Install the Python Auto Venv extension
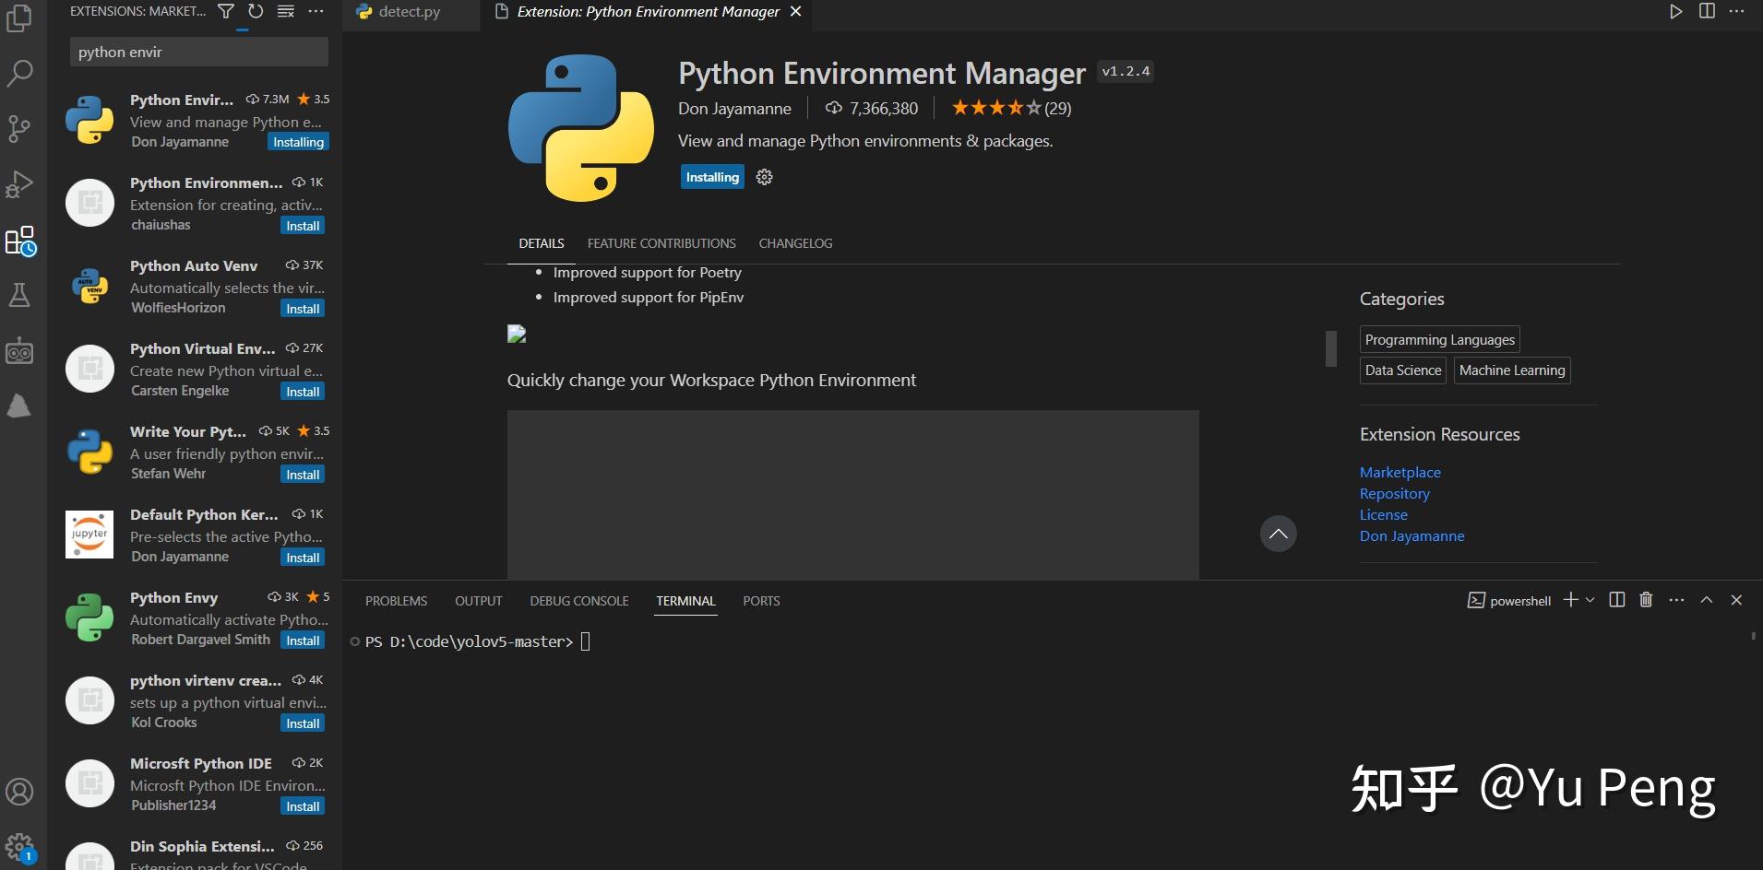Image resolution: width=1763 pixels, height=870 pixels. 303,309
